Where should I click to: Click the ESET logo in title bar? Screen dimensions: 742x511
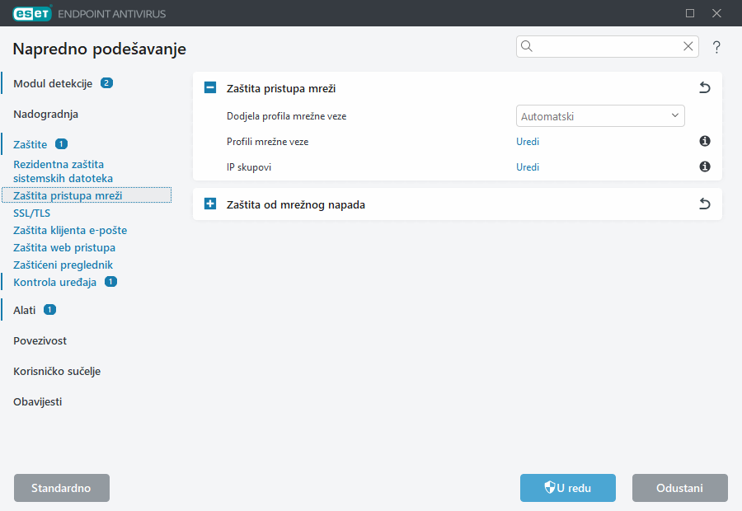[x=32, y=13]
